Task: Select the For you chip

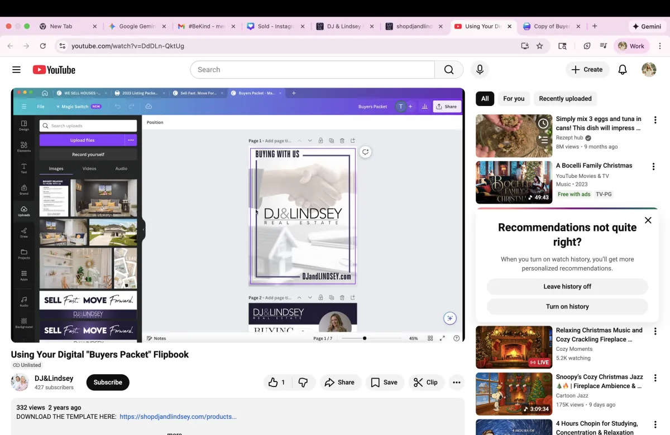Action: pyautogui.click(x=514, y=99)
